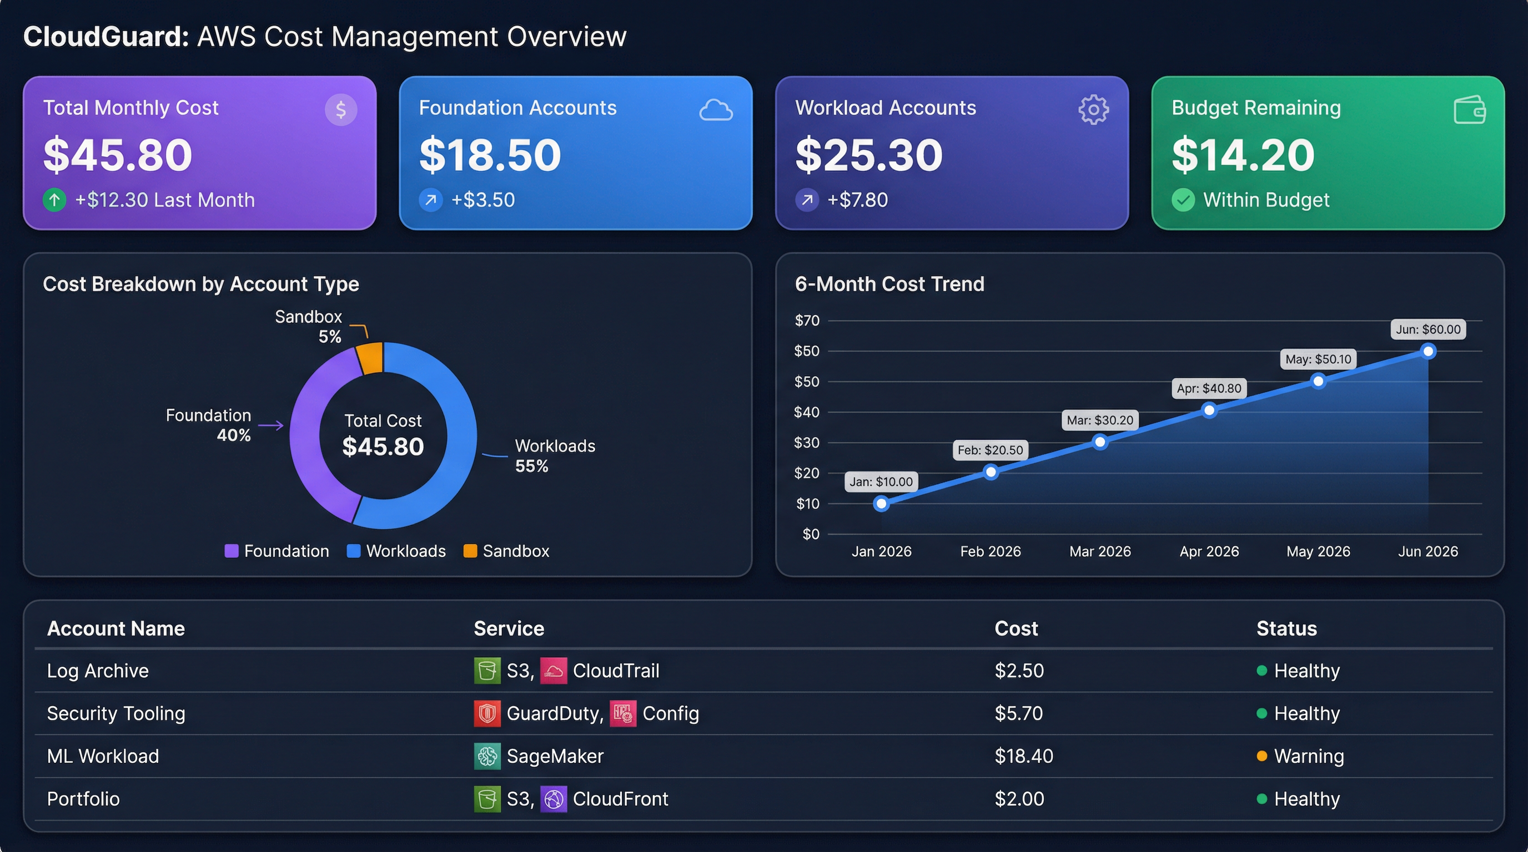Open settings via gear icon on Workload Accounts
Viewport: 1528px width, 852px height.
click(x=1093, y=109)
